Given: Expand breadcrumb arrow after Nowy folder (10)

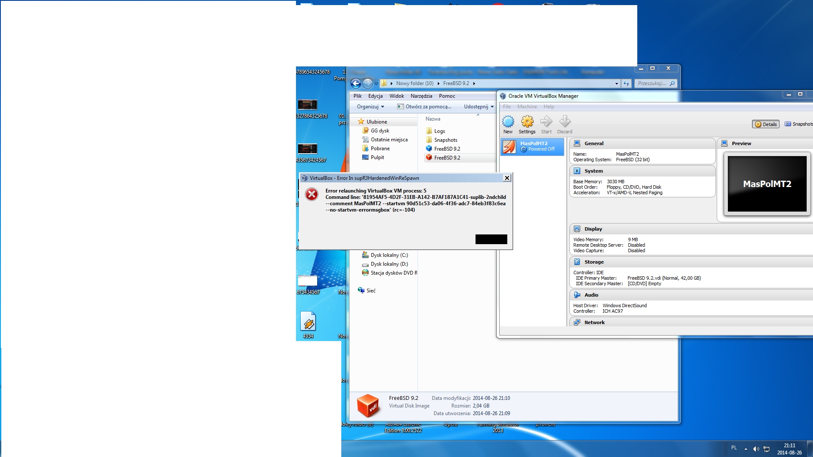Looking at the screenshot, I should [x=438, y=84].
